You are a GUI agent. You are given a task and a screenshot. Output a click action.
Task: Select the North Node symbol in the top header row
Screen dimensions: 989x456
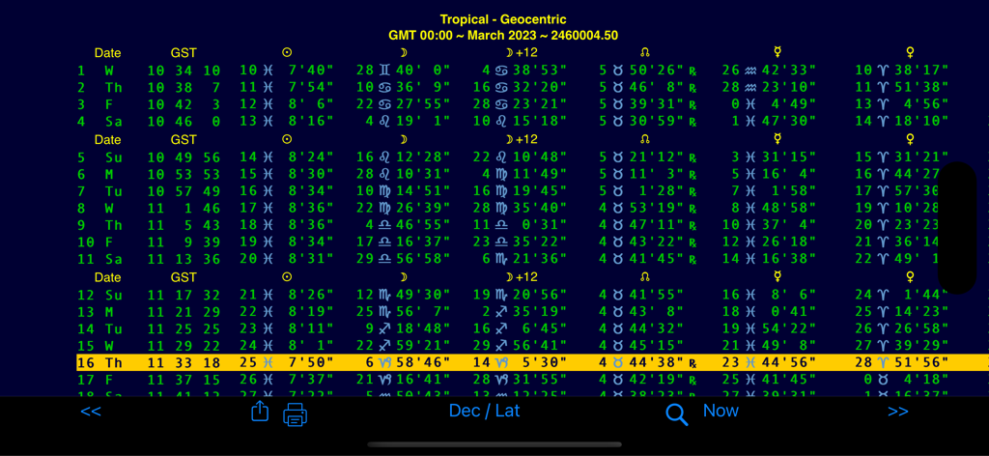tap(645, 53)
